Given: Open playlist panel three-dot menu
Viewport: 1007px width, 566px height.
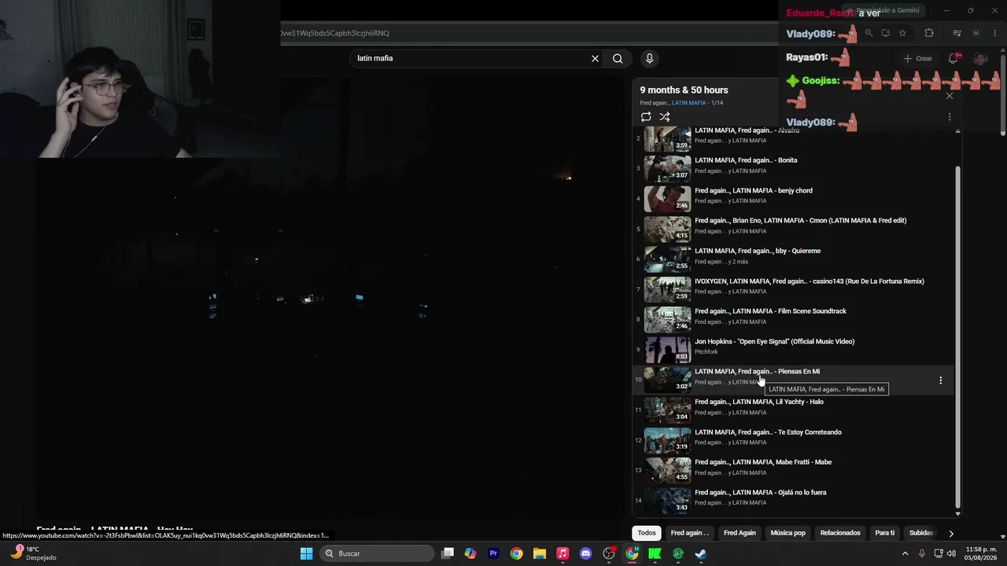Looking at the screenshot, I should (x=950, y=117).
